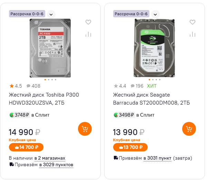
Task: Expand badges dropdown on Seagate card
Action: coord(155,14)
